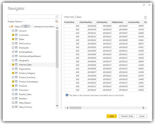Click the table icon beside Sales_Reason

click(x=16, y=103)
